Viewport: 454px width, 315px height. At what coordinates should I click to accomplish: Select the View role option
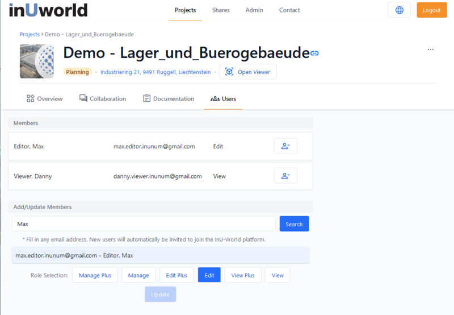coord(278,275)
